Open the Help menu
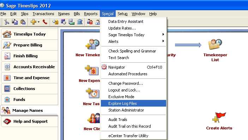Image resolution: width=248 pixels, height=140 pixels. click(153, 14)
